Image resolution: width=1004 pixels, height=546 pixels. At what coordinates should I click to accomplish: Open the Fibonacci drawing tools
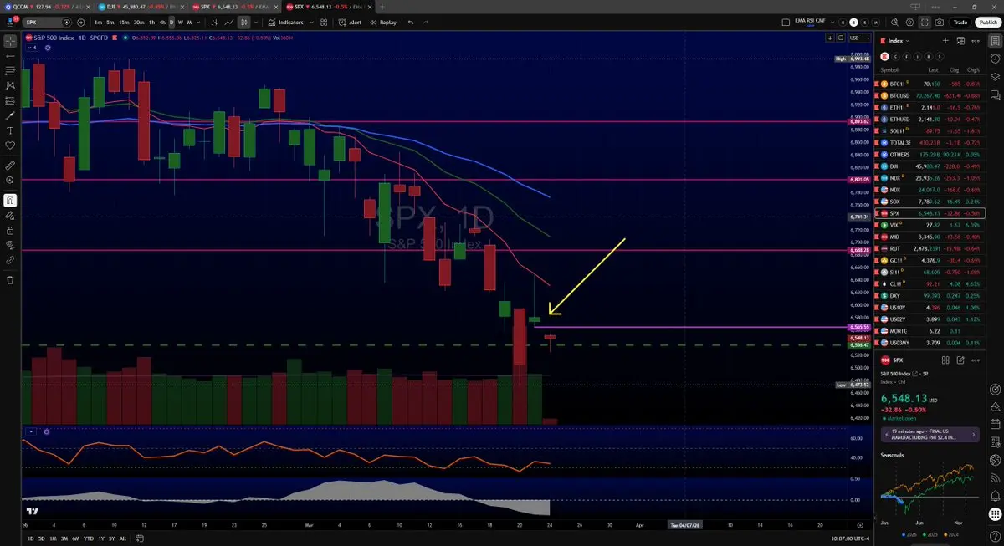coord(10,70)
